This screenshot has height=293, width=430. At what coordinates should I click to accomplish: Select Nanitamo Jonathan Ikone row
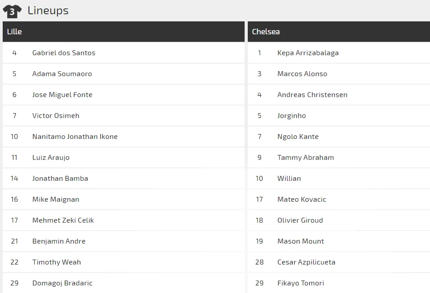75,137
